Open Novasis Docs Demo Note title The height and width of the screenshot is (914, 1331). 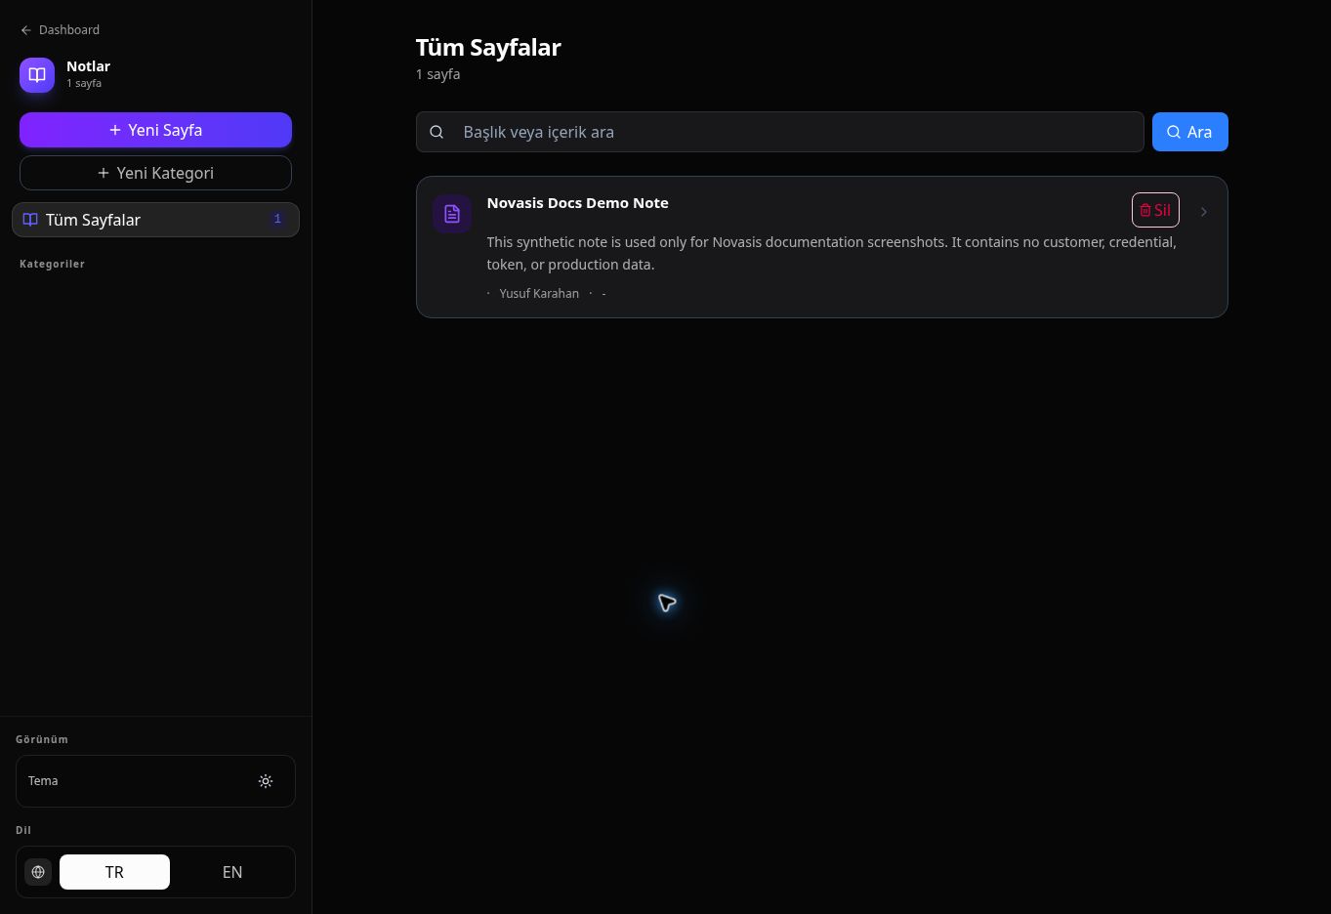coord(577,203)
